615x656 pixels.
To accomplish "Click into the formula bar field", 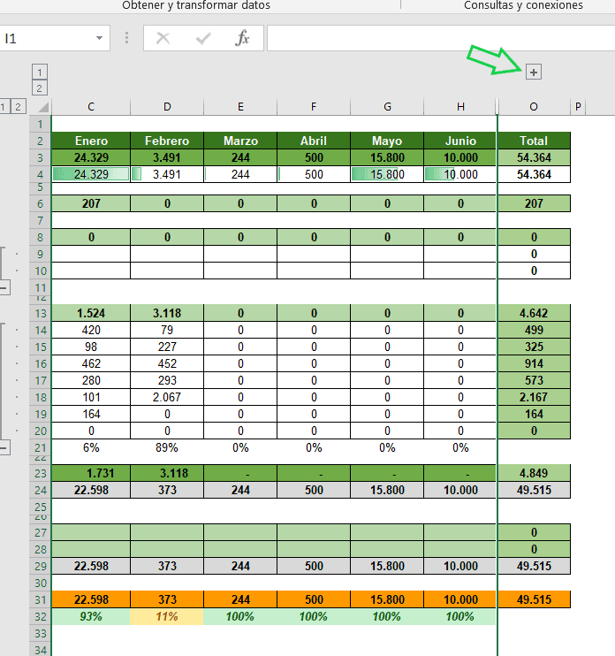I will tap(441, 38).
